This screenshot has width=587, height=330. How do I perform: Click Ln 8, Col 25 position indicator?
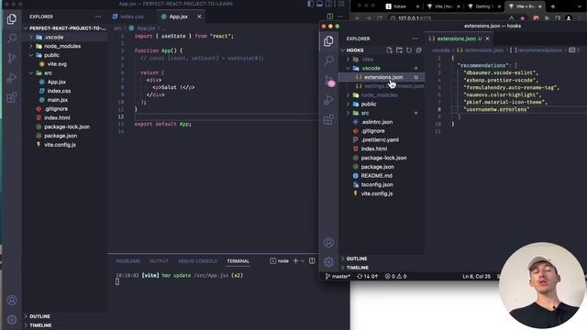tap(476, 276)
